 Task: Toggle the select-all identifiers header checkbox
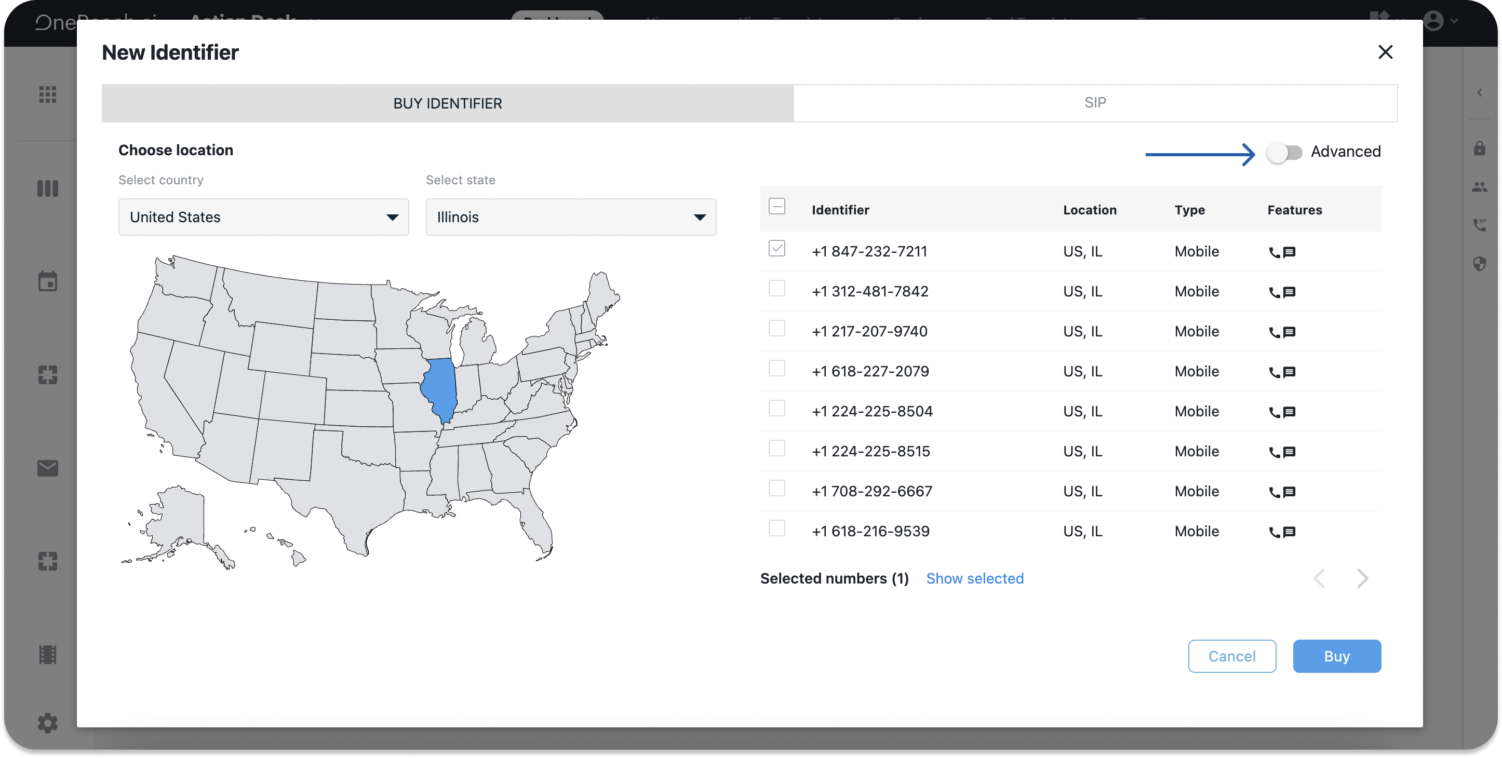pos(776,207)
